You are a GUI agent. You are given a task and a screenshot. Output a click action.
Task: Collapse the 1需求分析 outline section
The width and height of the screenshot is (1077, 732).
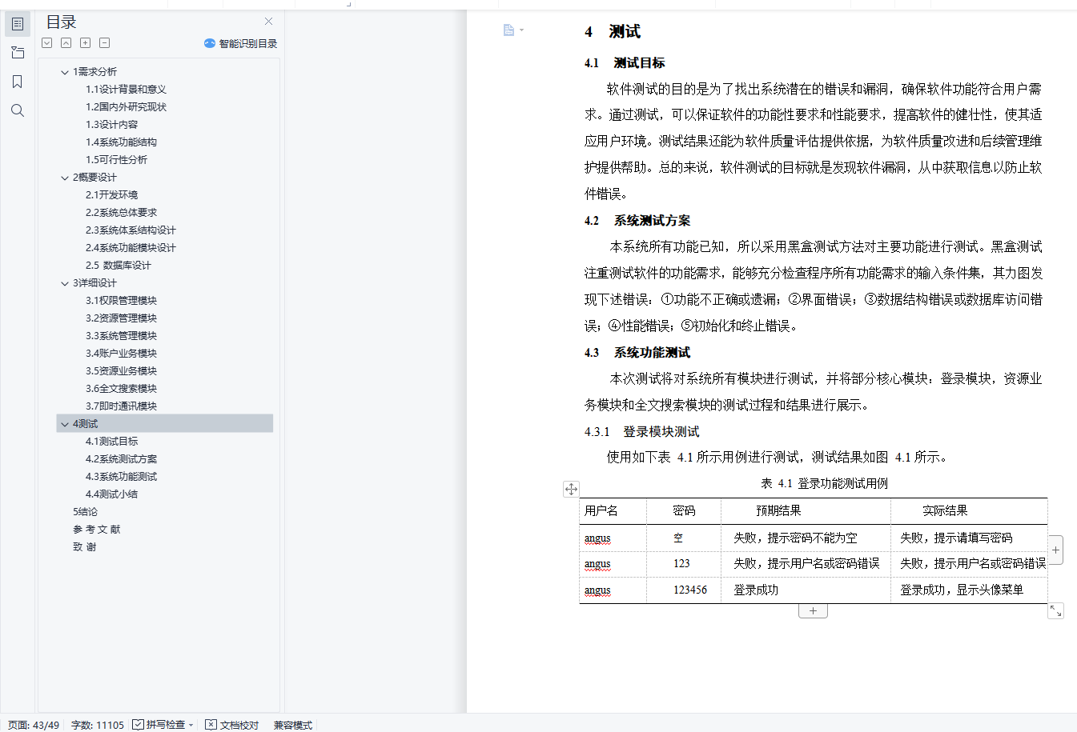[x=65, y=72]
